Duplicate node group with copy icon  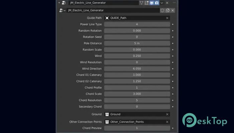coord(167,10)
